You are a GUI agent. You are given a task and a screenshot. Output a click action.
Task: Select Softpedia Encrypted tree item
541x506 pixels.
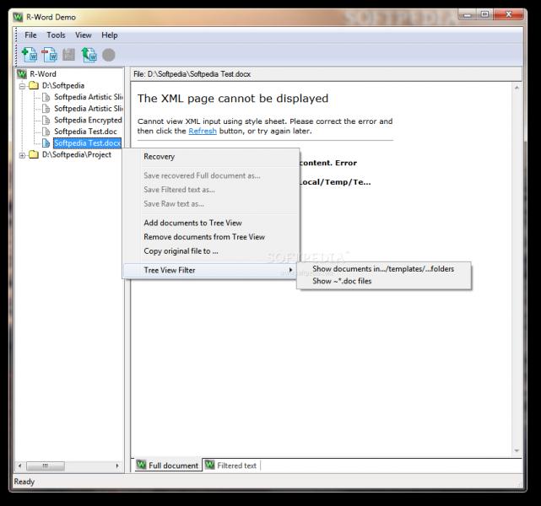pyautogui.click(x=88, y=120)
